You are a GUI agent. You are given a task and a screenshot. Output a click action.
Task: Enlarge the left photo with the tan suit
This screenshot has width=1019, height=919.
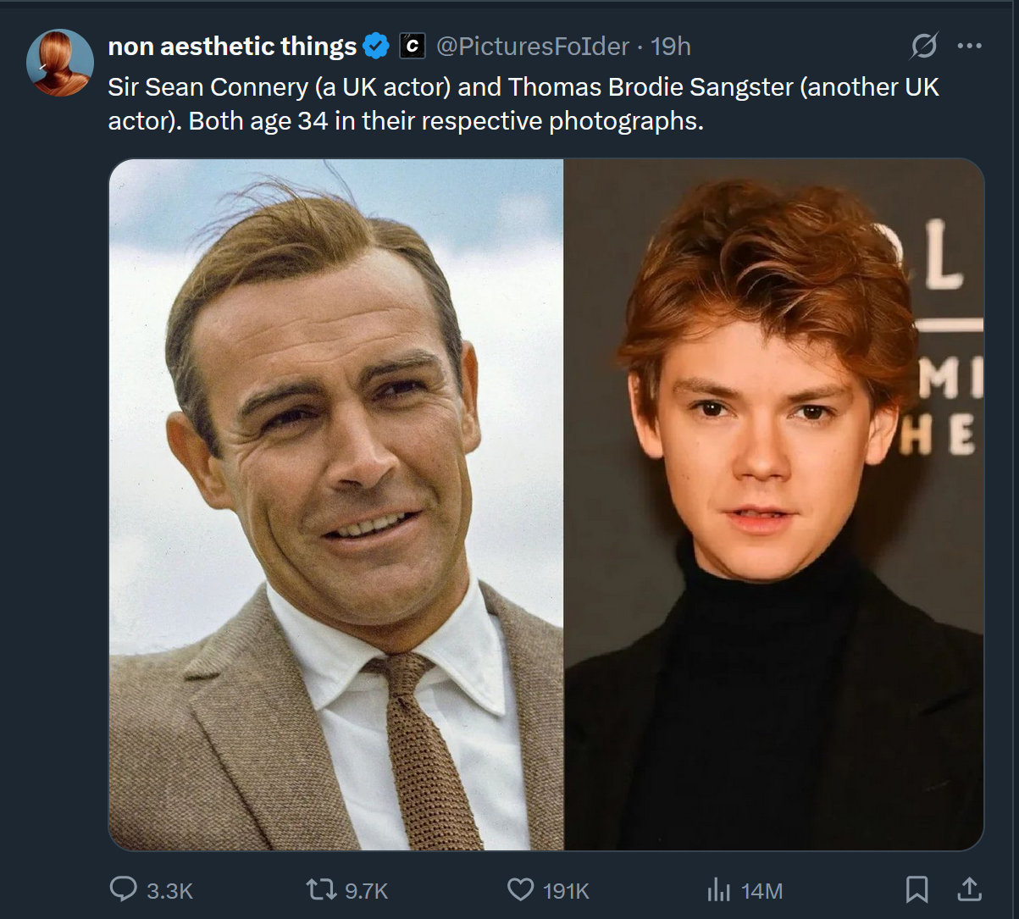(336, 504)
